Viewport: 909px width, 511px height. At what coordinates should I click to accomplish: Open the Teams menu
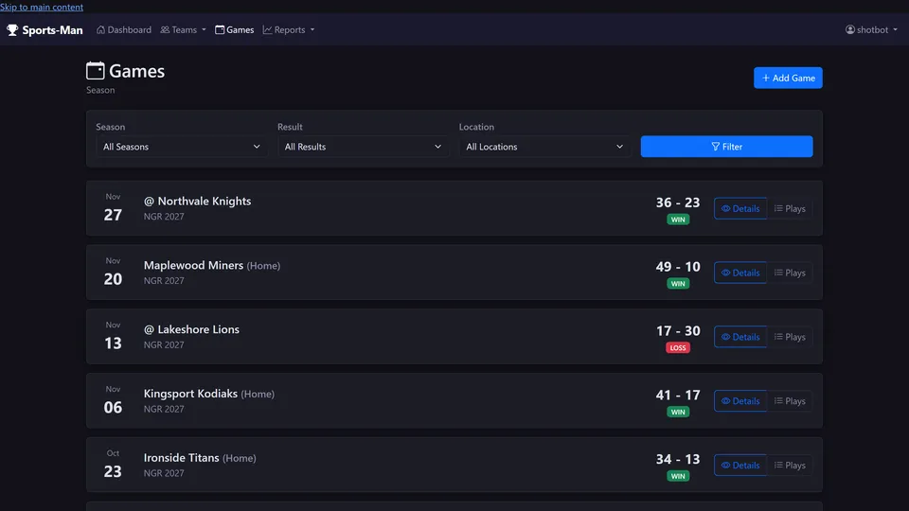point(183,29)
